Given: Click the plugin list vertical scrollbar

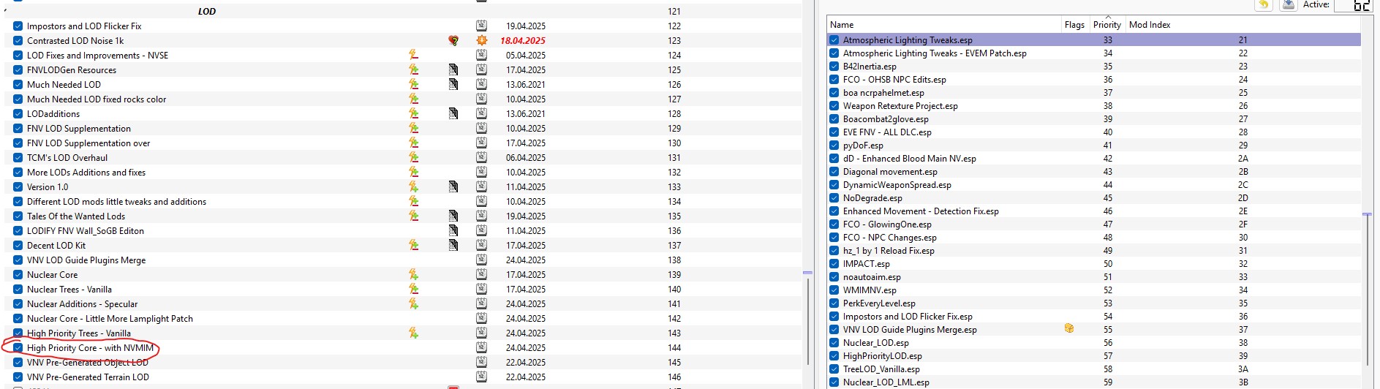Looking at the screenshot, I should coord(1367,289).
